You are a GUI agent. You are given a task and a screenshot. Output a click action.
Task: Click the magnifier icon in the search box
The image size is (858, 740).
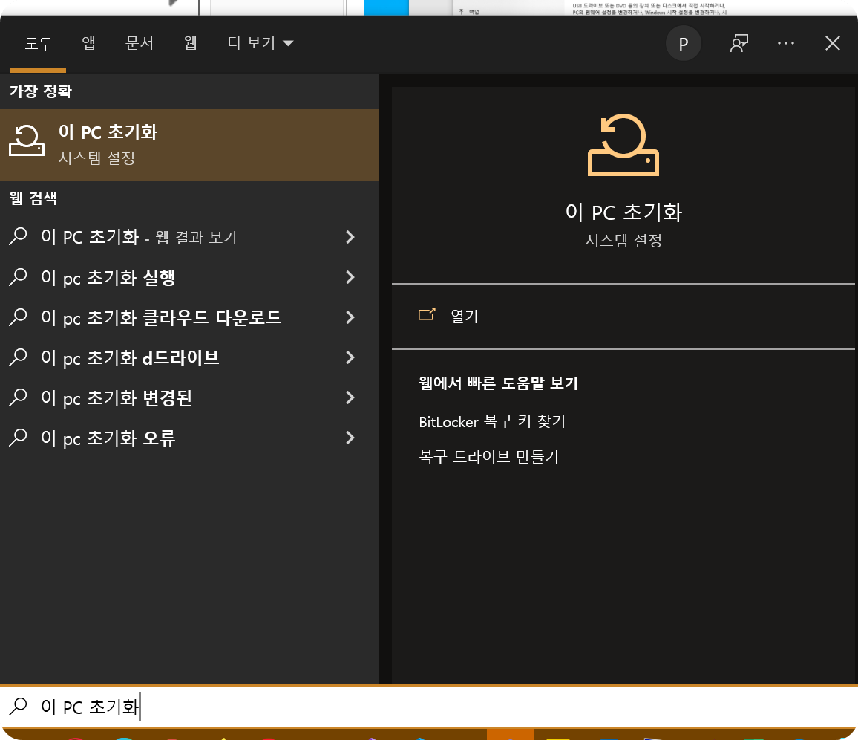pos(18,706)
